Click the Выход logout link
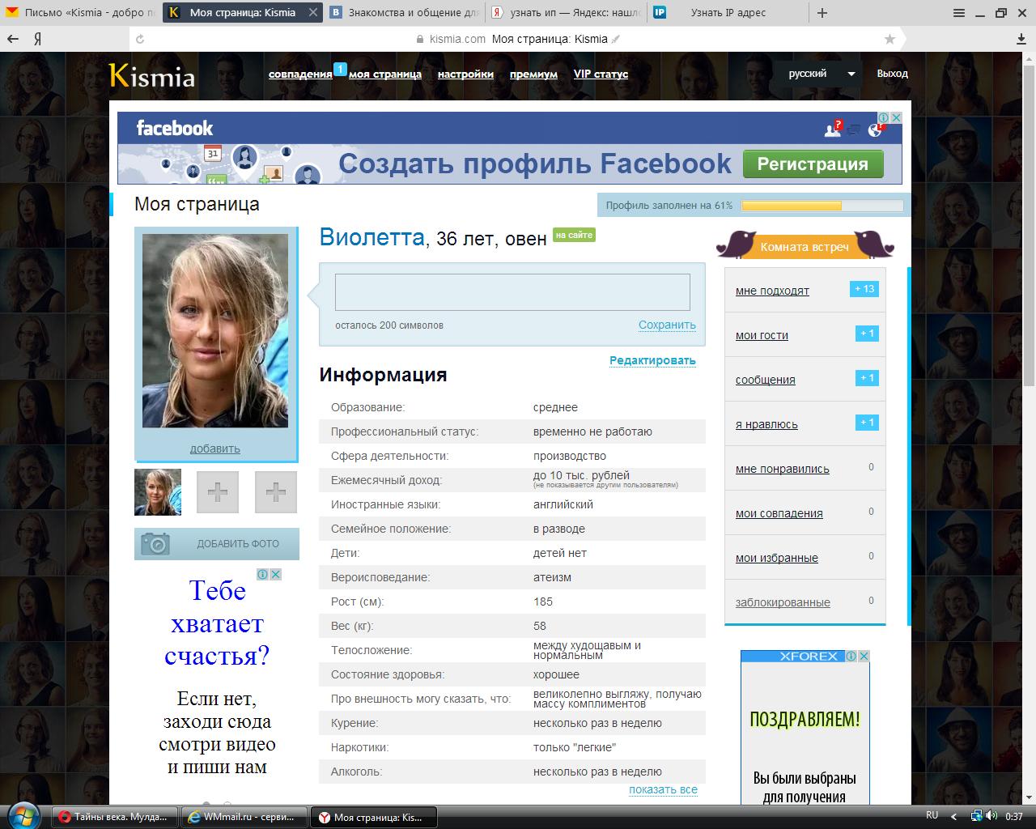1036x829 pixels. point(892,74)
